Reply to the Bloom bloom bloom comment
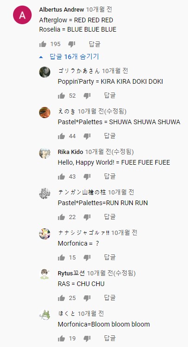 (x=110, y=338)
